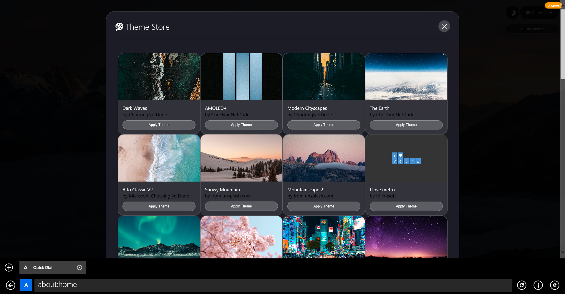The width and height of the screenshot is (565, 294).
Task: Open the browser settings gear icon
Action: click(x=554, y=285)
